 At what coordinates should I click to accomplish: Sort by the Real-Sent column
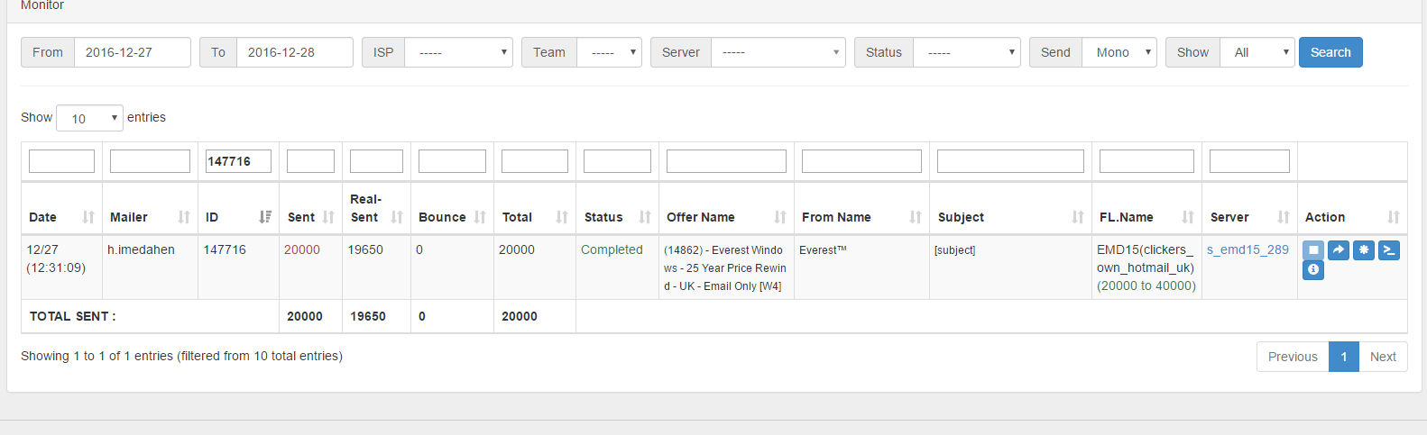376,208
